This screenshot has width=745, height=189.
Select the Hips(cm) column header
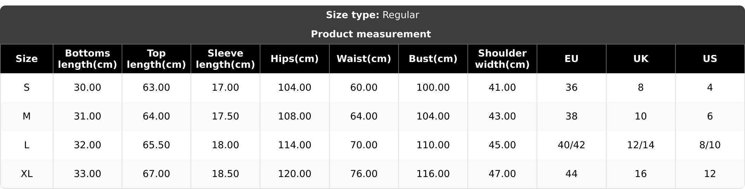[x=294, y=59]
